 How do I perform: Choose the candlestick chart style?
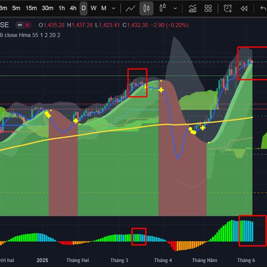pos(146,8)
